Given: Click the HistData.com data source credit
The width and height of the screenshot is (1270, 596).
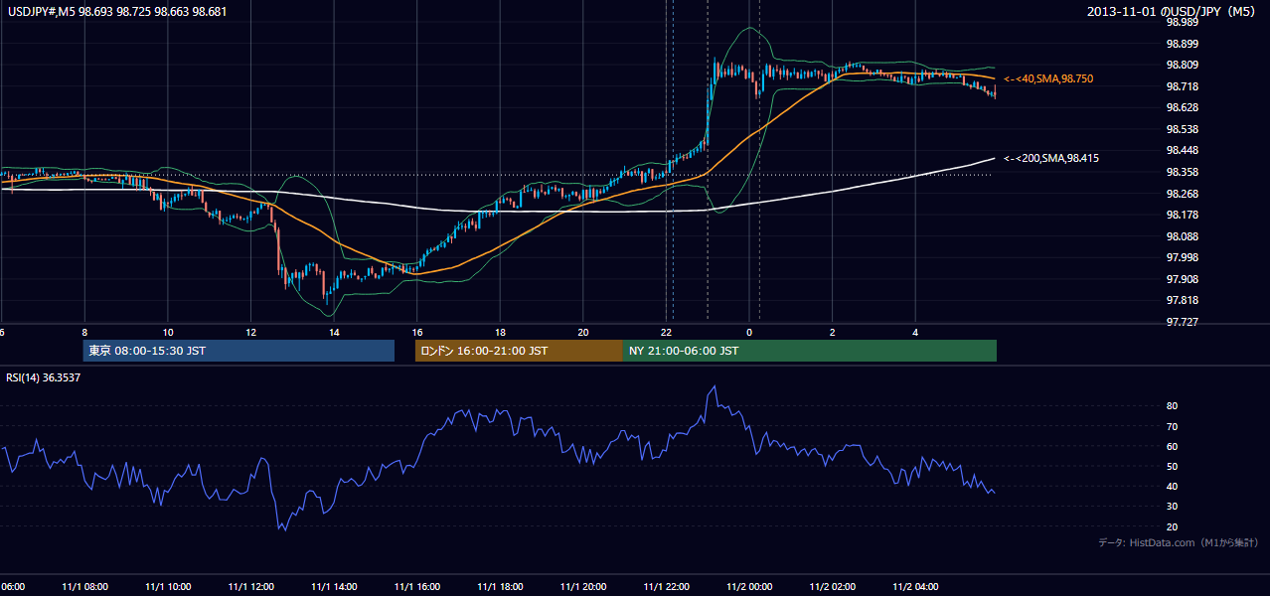Looking at the screenshot, I should pos(1178,542).
